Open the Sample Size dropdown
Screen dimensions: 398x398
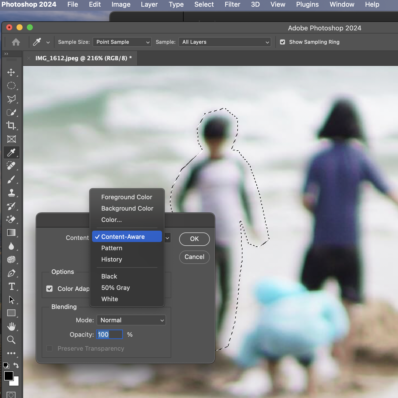[122, 42]
